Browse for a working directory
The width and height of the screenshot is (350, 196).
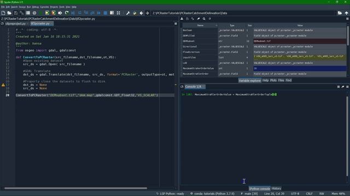click(340, 13)
